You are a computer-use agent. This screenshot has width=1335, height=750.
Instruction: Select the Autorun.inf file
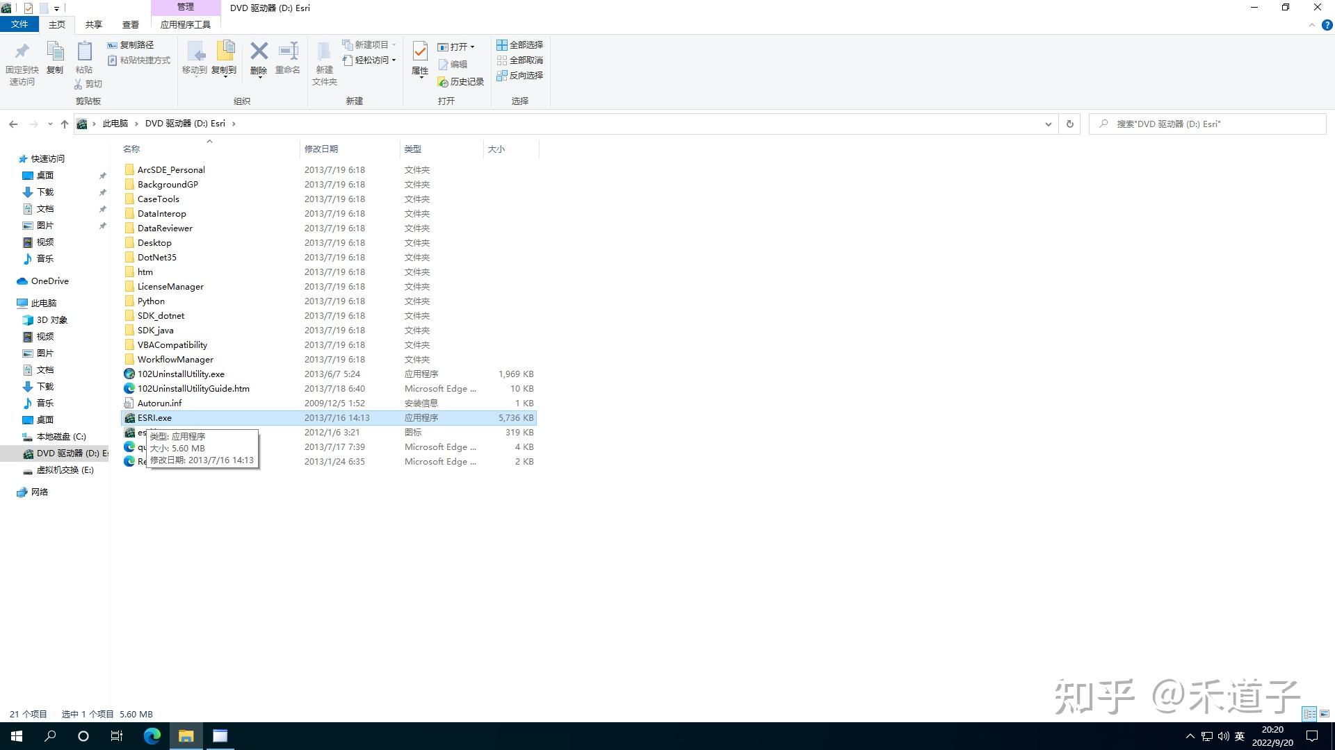159,403
